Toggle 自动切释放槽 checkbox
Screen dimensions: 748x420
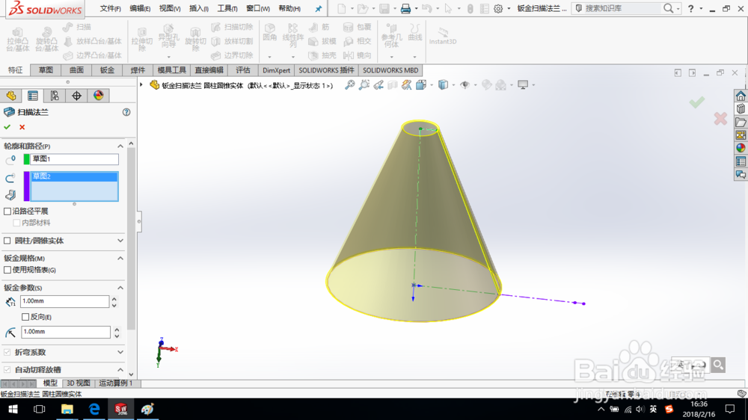pyautogui.click(x=7, y=369)
